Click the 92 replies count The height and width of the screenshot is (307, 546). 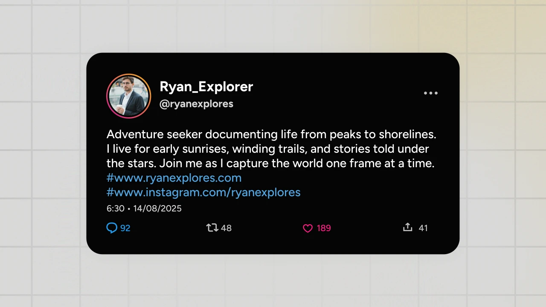[x=125, y=228]
